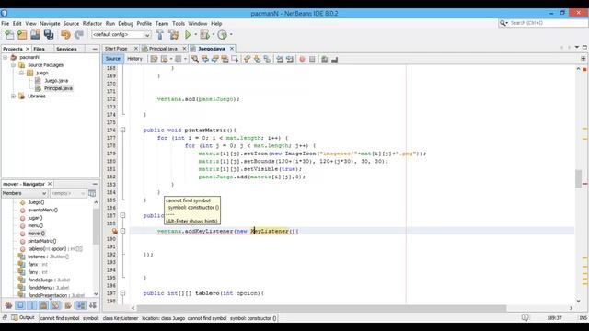Click the Open Project toolbar icon
The height and width of the screenshot is (331, 589).
35,35
